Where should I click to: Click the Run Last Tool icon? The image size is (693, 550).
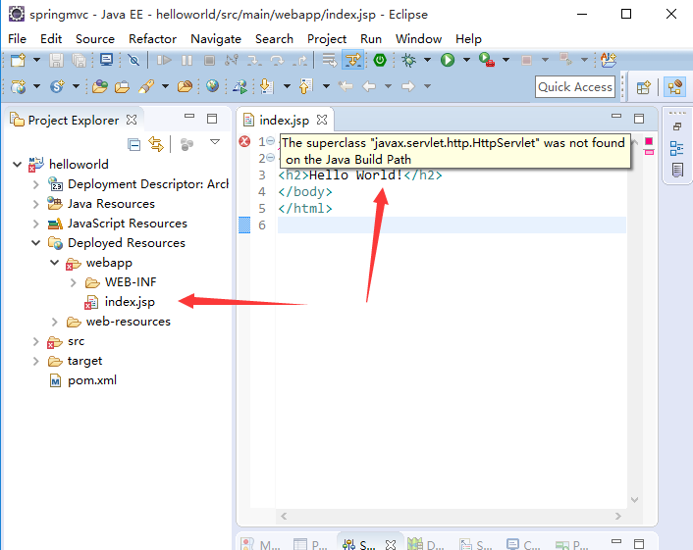pyautogui.click(x=487, y=60)
